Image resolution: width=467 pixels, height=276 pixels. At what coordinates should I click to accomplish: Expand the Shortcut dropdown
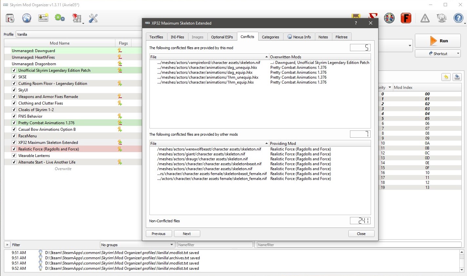(458, 53)
